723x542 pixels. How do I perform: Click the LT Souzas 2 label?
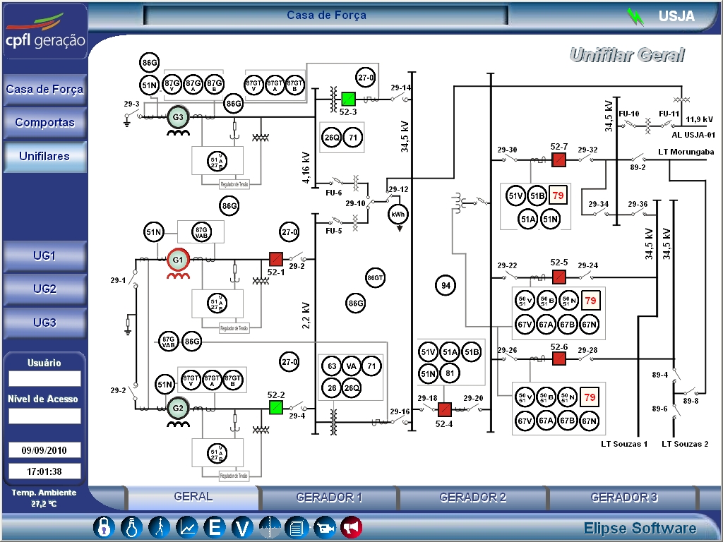pyautogui.click(x=685, y=444)
